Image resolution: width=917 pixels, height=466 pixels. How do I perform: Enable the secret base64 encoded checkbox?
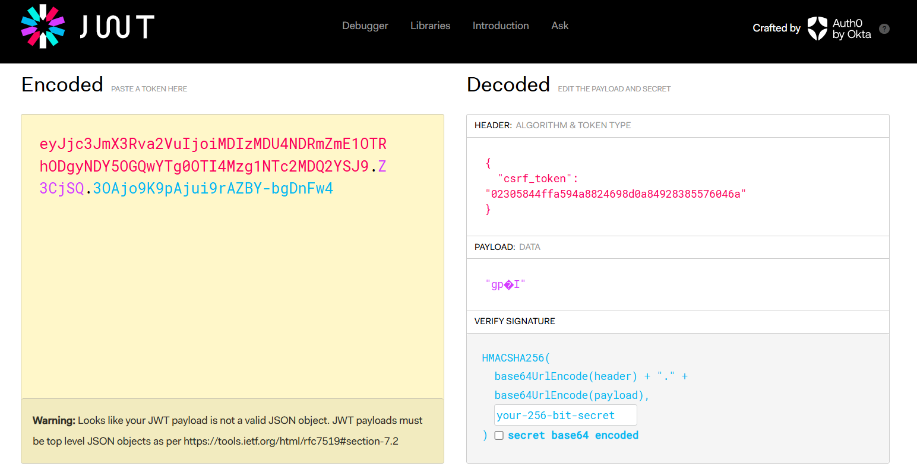point(499,436)
